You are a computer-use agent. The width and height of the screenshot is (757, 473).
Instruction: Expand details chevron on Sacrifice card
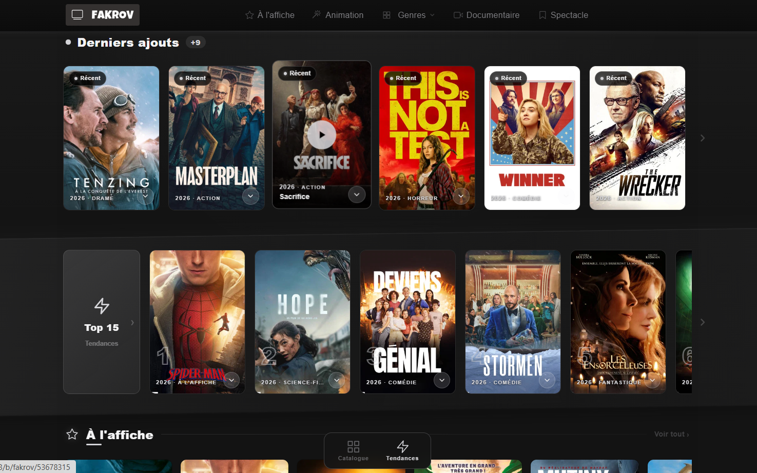point(357,194)
